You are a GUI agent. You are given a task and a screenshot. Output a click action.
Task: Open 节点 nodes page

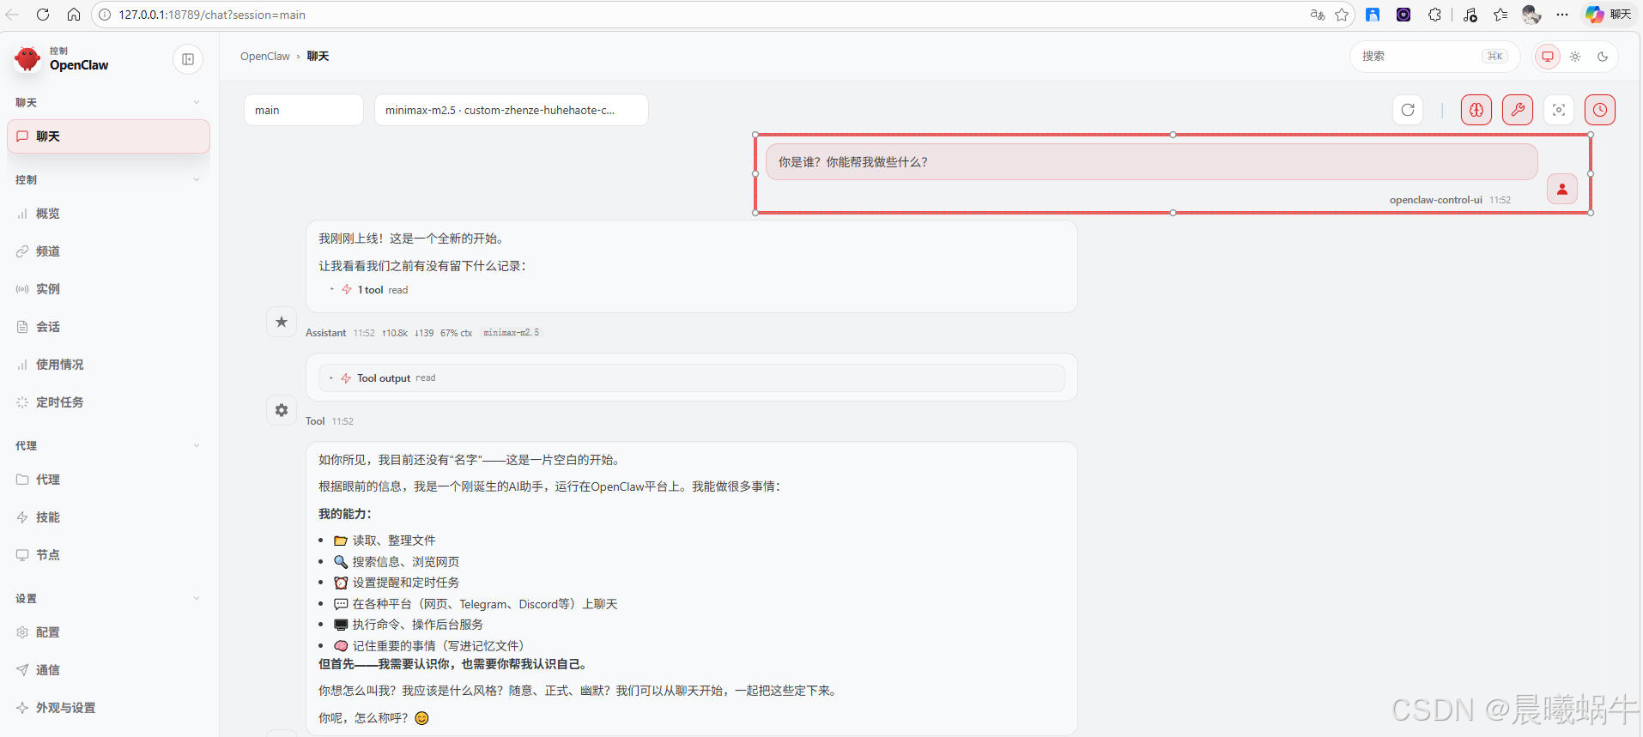click(108, 555)
